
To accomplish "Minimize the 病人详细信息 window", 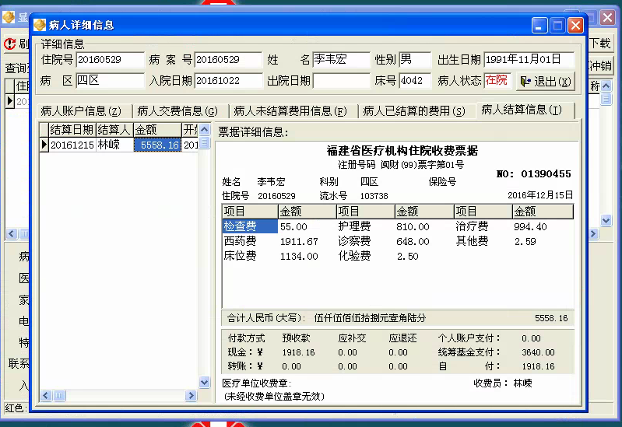I will coord(539,26).
